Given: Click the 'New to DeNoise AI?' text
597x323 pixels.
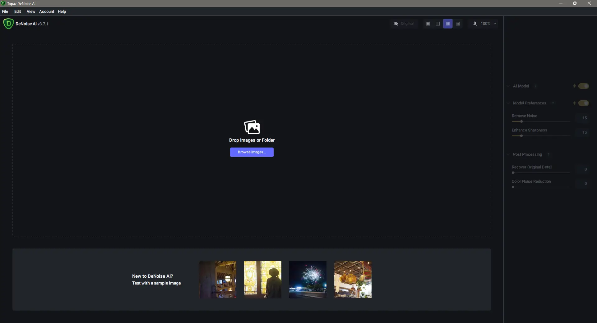Looking at the screenshot, I should [x=152, y=276].
